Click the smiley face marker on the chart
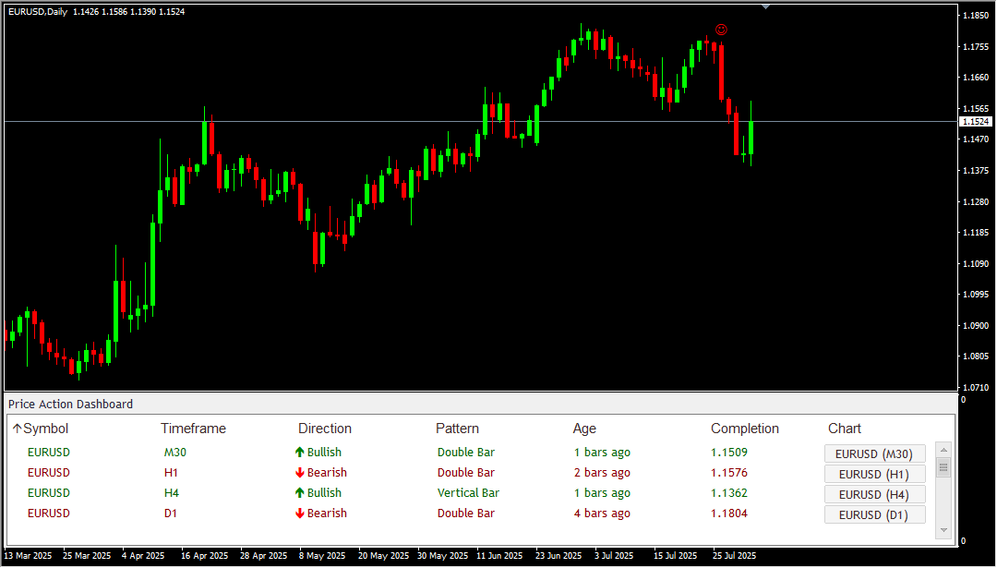 [721, 30]
